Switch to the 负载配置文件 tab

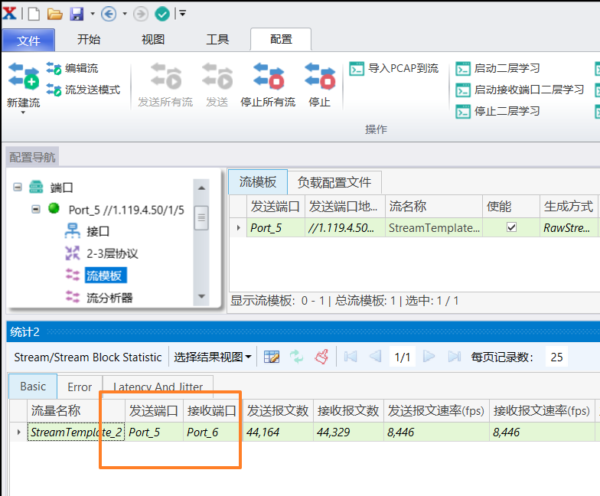pyautogui.click(x=334, y=182)
